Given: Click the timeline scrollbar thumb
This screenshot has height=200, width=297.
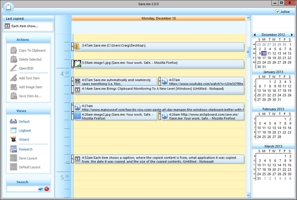Looking at the screenshot, I should pos(248,52).
